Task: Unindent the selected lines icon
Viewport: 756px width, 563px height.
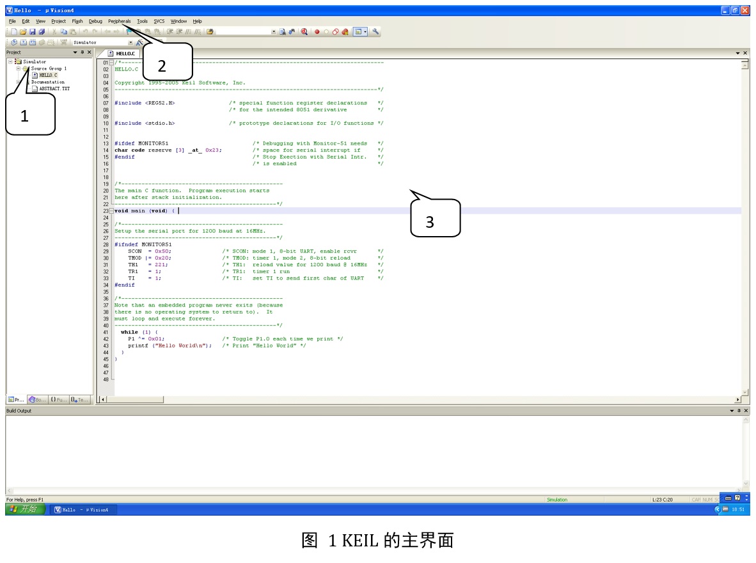Action: click(x=179, y=32)
